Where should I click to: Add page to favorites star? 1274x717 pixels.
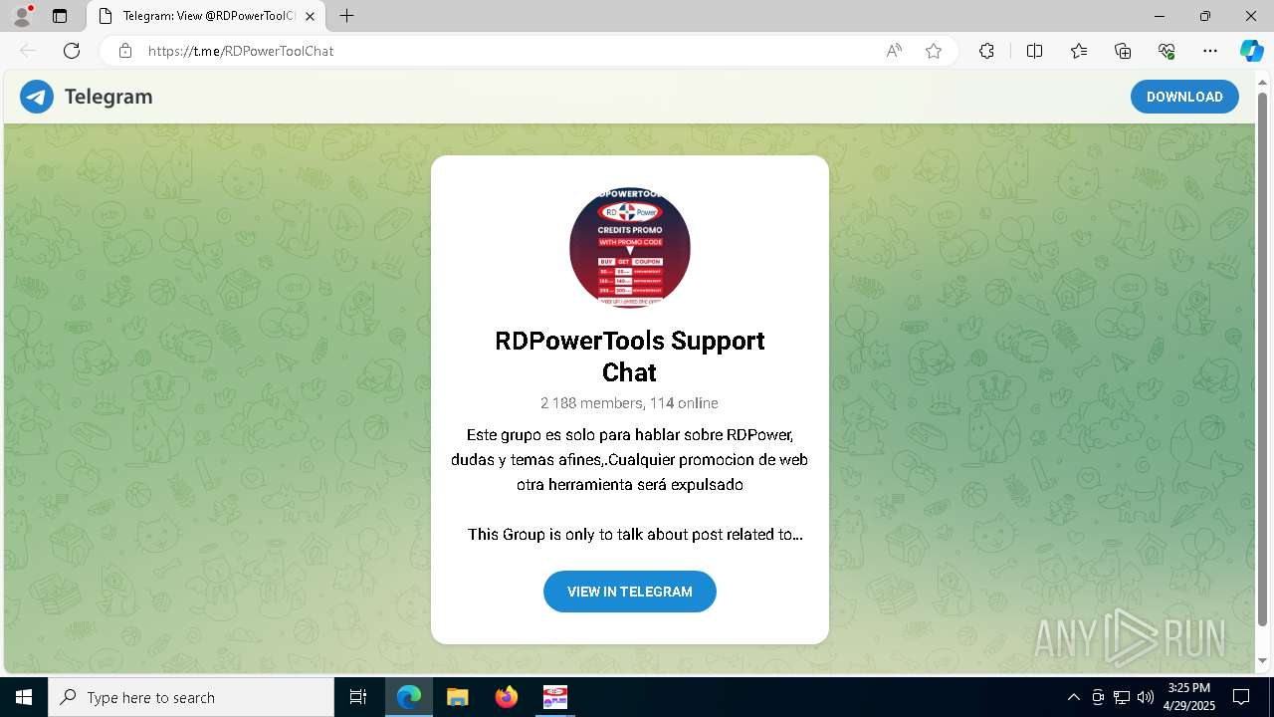[x=934, y=51]
